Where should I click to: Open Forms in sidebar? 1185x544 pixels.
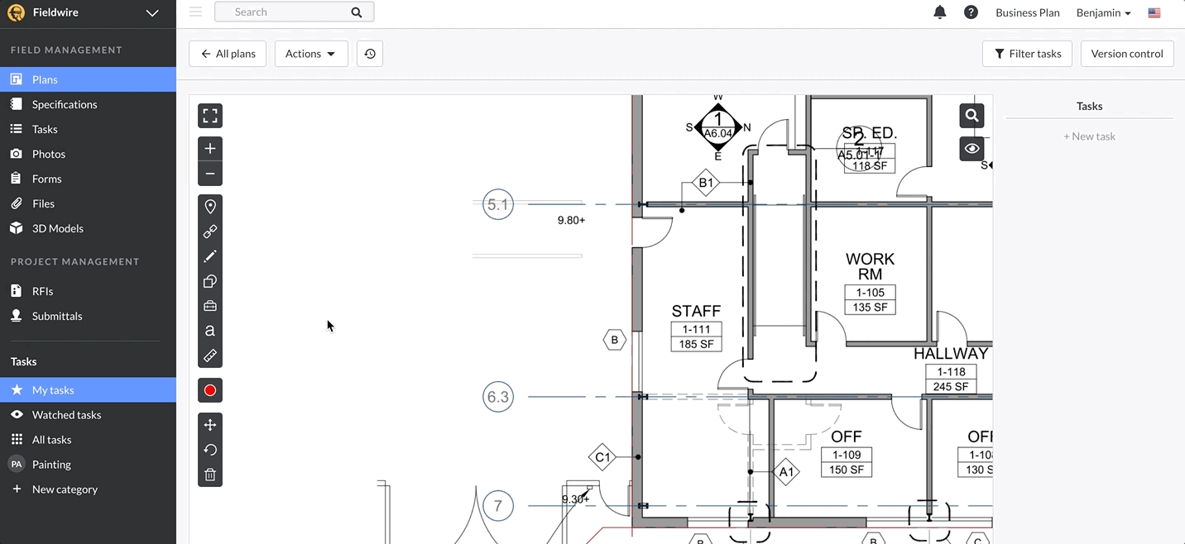coord(88,179)
